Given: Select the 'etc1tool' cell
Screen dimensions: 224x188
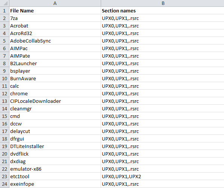Looking at the screenshot, I should click(x=55, y=176).
